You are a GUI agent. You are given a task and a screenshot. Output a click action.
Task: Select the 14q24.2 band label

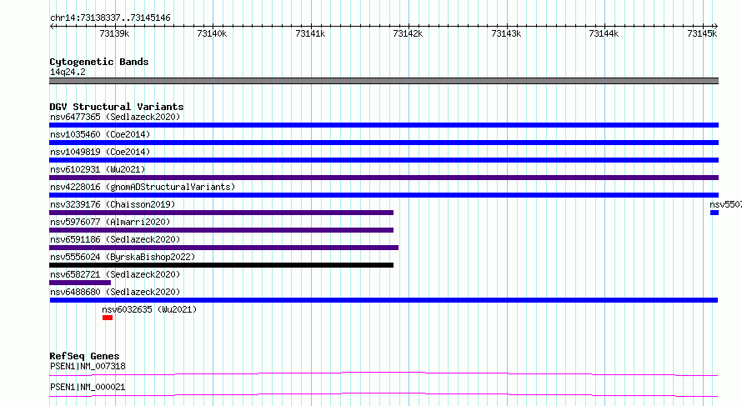[x=68, y=72]
